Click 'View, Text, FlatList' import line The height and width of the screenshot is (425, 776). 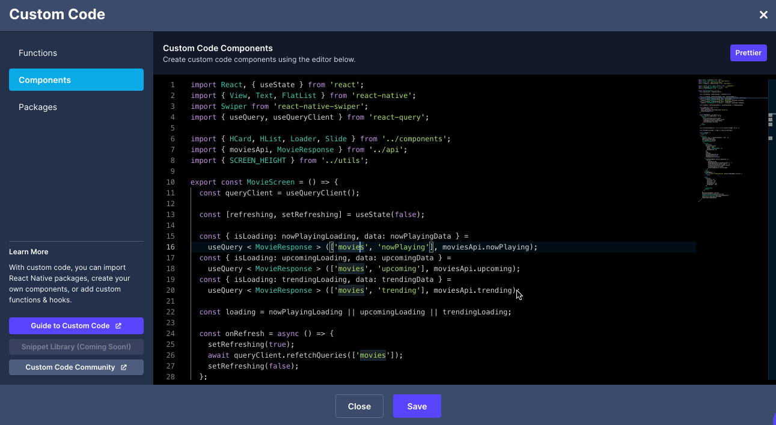[303, 96]
